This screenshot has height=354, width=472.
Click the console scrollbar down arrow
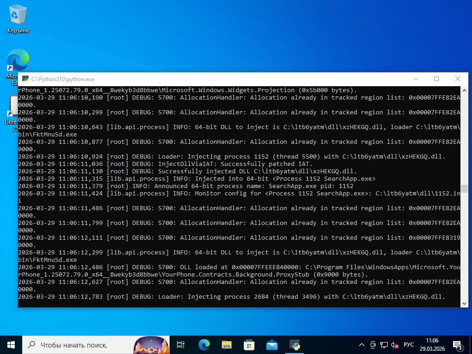[x=464, y=303]
